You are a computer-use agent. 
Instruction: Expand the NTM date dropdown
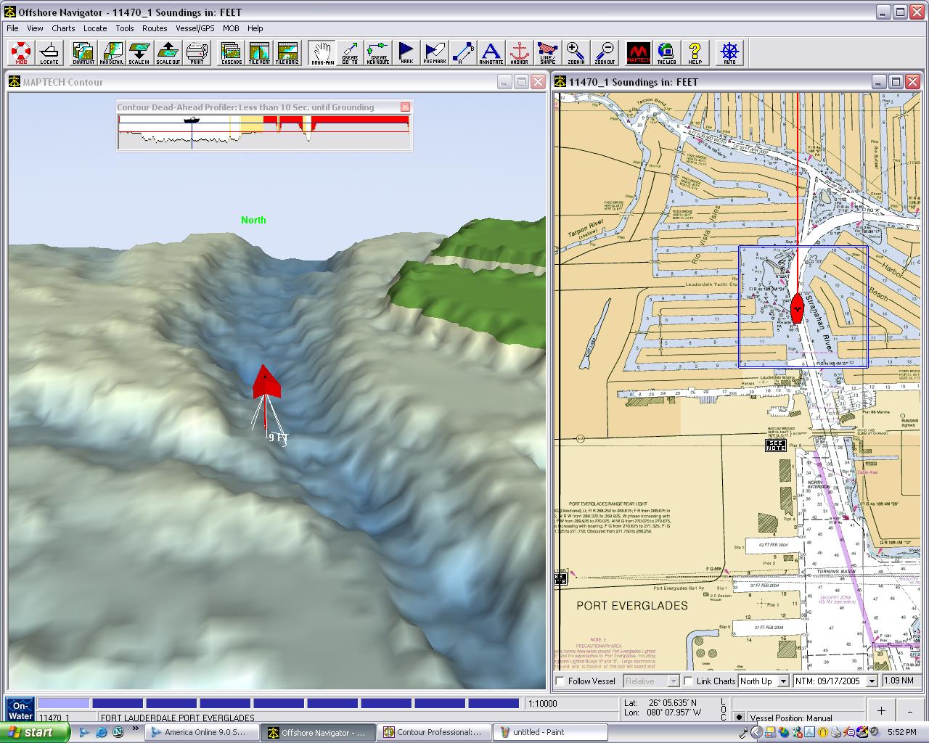pyautogui.click(x=871, y=681)
